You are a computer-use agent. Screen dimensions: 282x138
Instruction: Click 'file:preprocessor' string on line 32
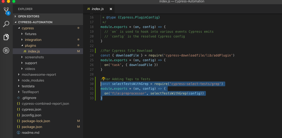coord(128,93)
